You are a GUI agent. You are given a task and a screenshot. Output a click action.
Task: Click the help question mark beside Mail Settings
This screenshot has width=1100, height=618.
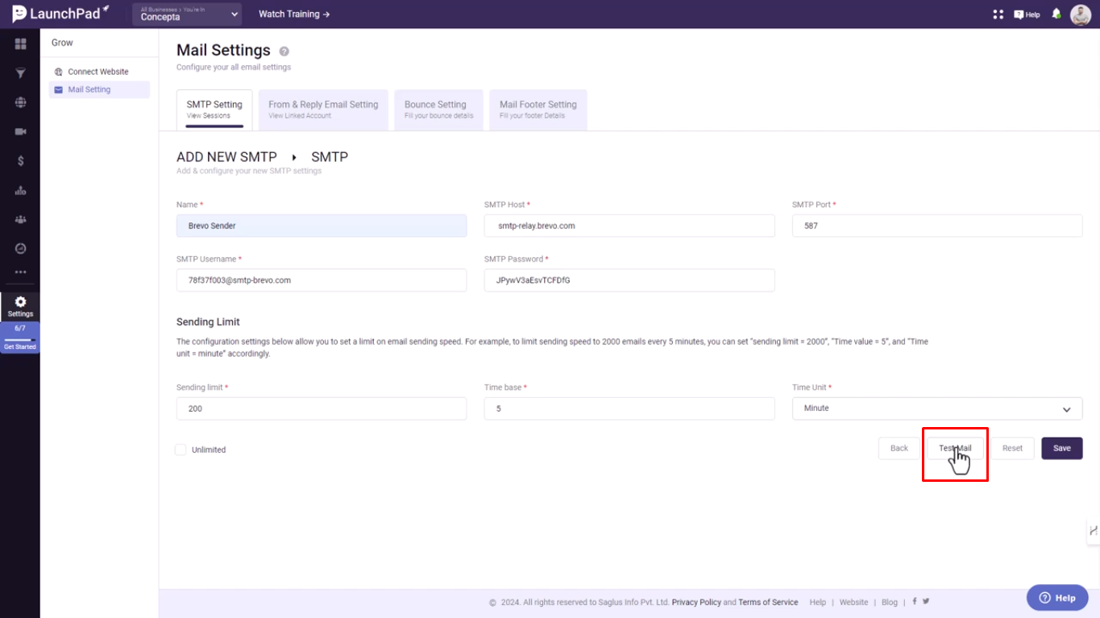284,52
